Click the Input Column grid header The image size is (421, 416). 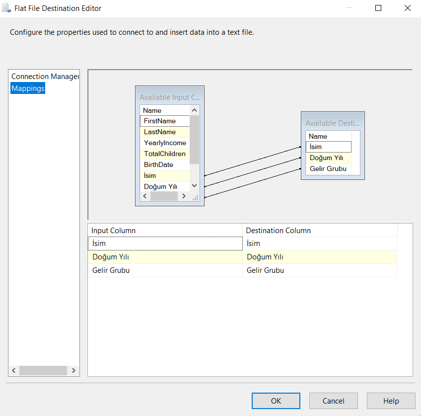pos(165,230)
